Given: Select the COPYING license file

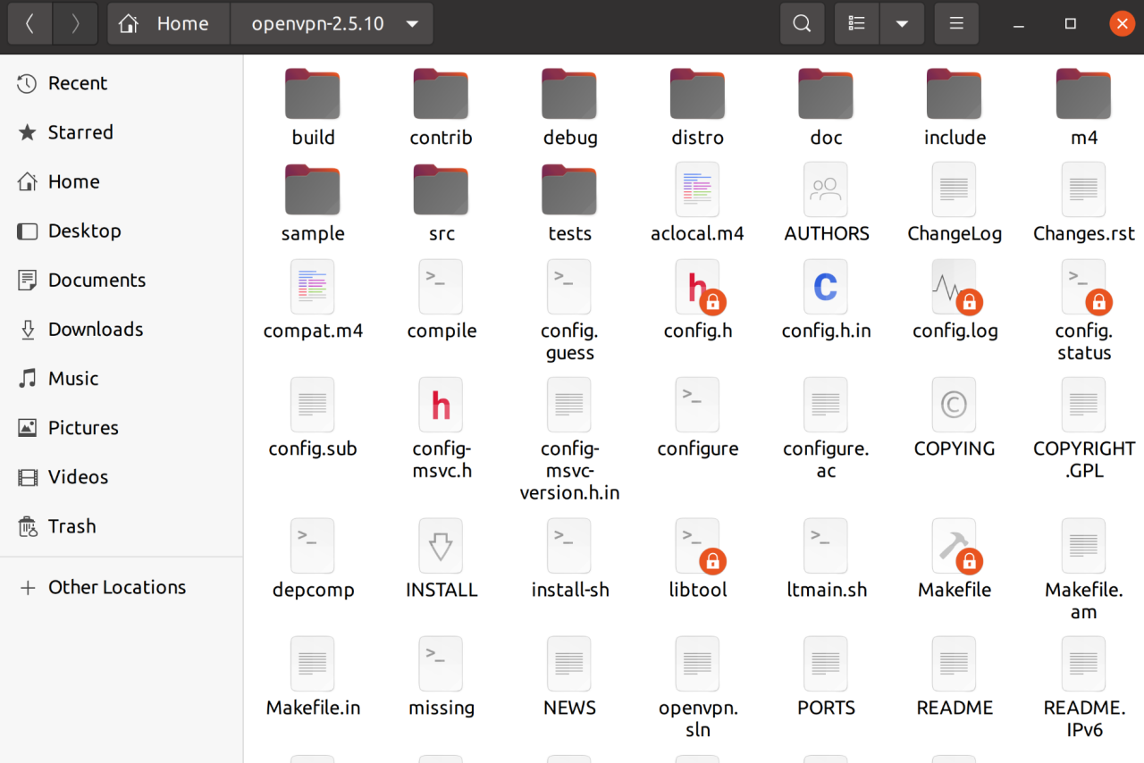Looking at the screenshot, I should [955, 418].
